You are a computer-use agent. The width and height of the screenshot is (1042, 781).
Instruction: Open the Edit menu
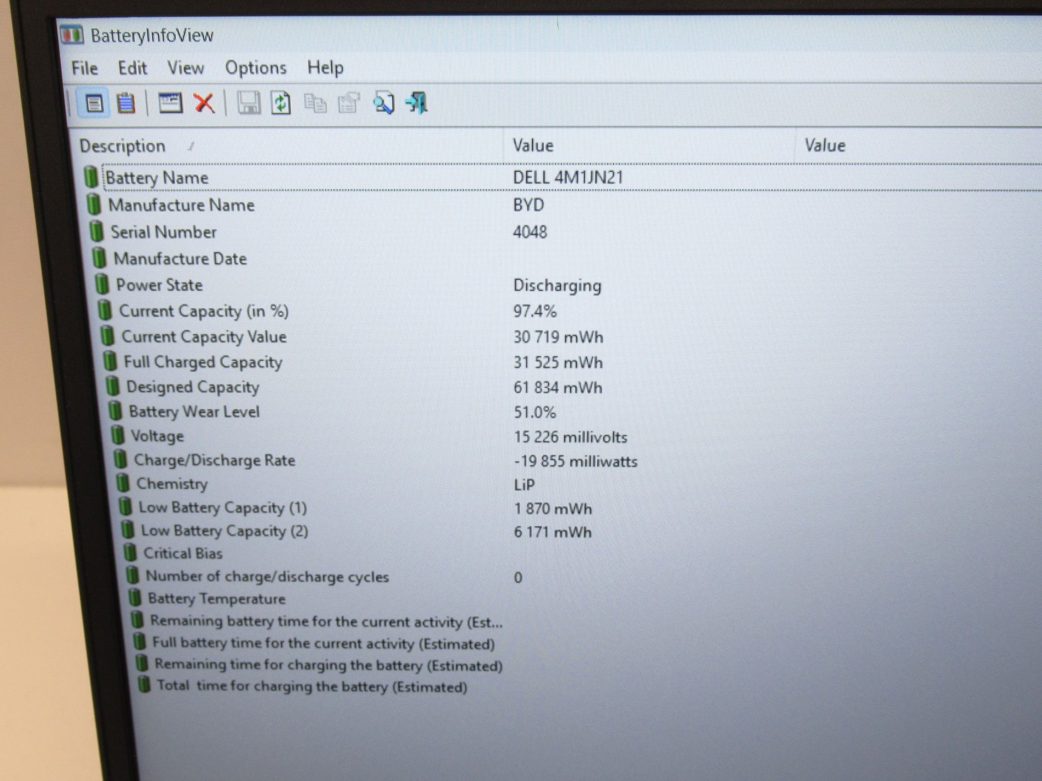click(132, 68)
